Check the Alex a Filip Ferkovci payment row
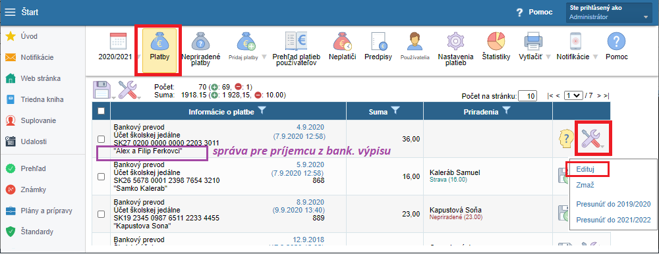The image size is (659, 254). click(x=101, y=139)
